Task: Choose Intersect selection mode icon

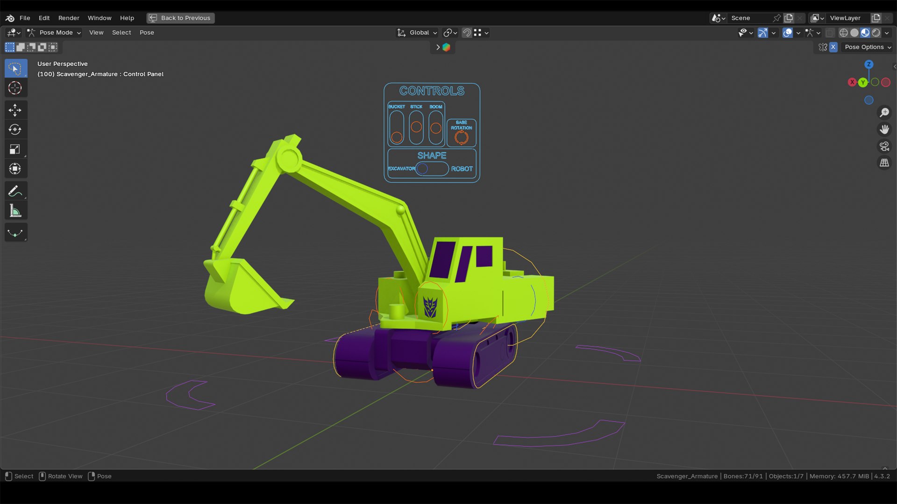Action: pos(53,47)
